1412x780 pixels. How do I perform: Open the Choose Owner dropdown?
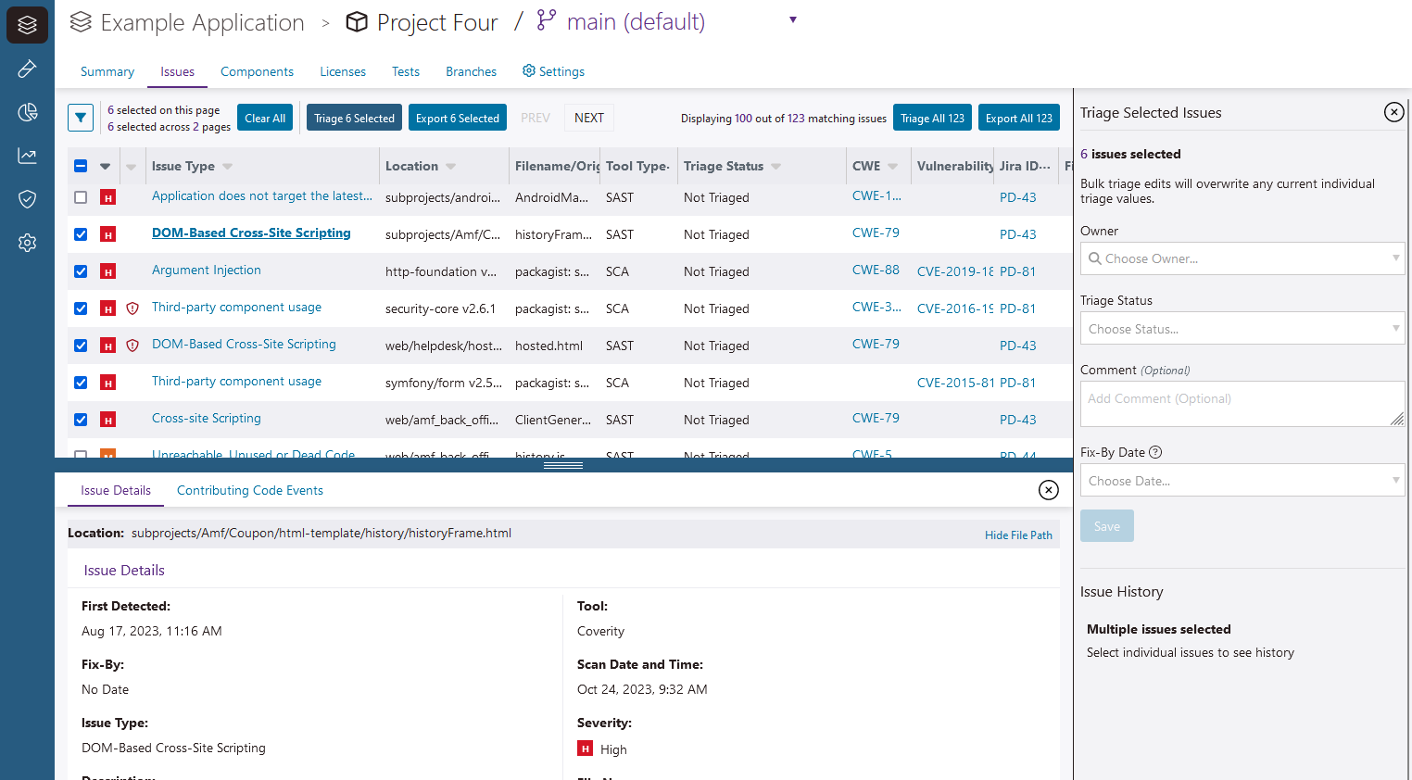coord(1242,258)
